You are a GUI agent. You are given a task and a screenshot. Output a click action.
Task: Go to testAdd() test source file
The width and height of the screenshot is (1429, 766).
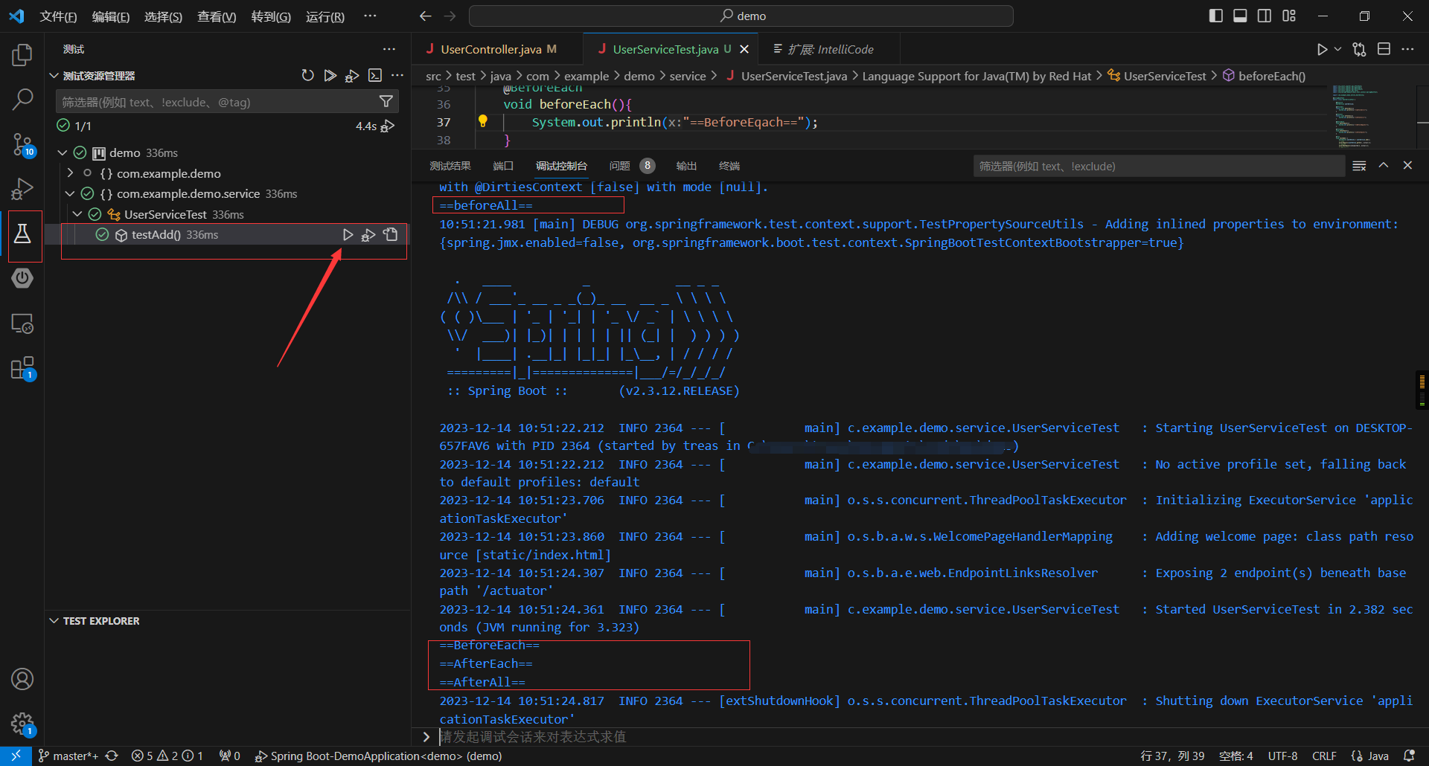point(391,234)
